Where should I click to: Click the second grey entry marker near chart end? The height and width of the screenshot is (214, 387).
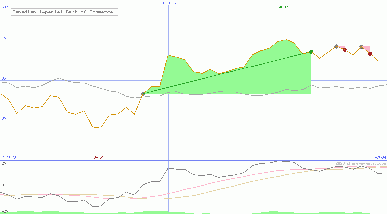(x=361, y=47)
